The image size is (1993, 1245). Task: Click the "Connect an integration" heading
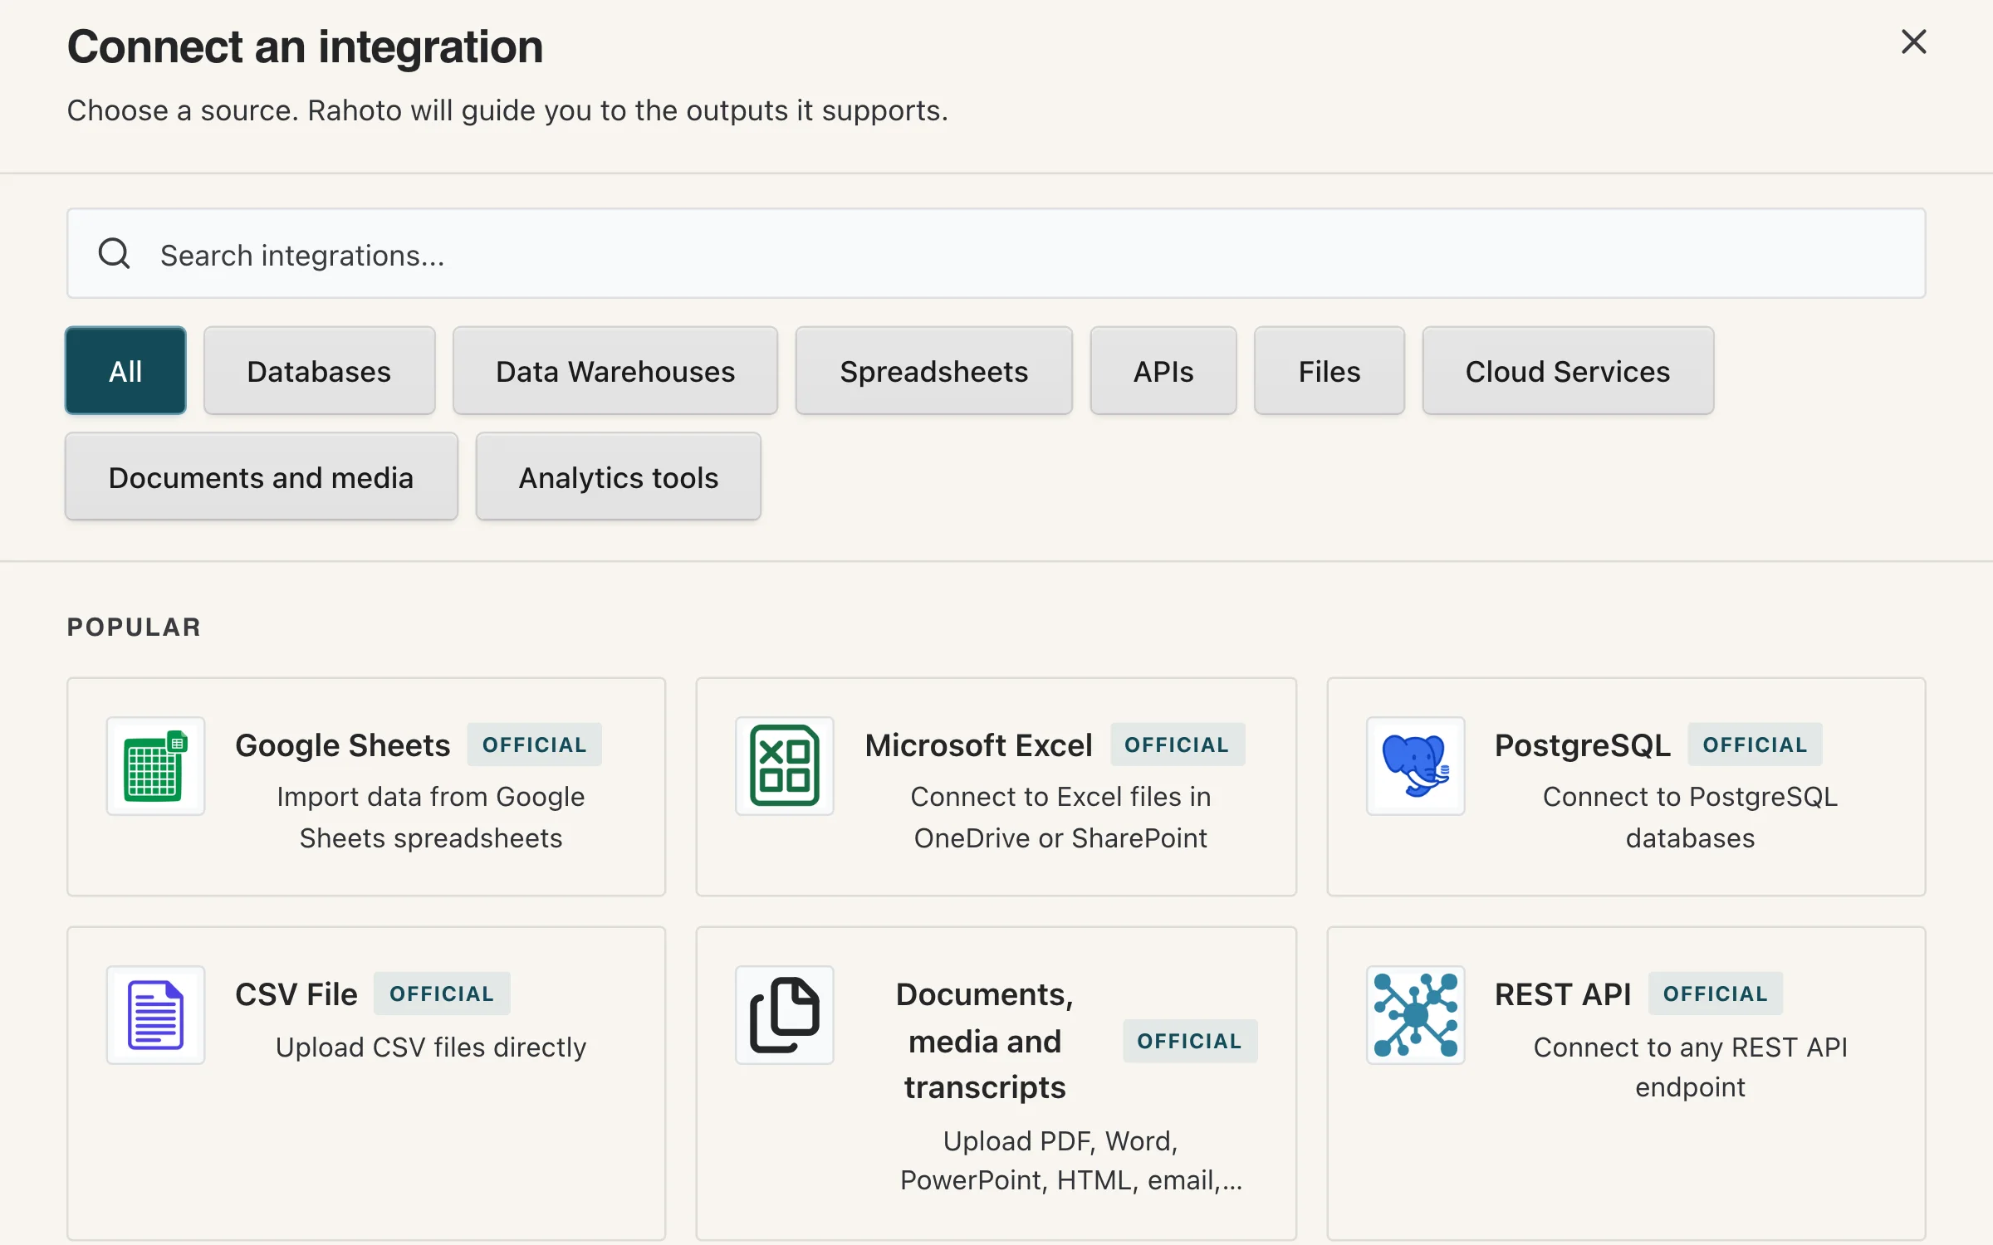(306, 46)
